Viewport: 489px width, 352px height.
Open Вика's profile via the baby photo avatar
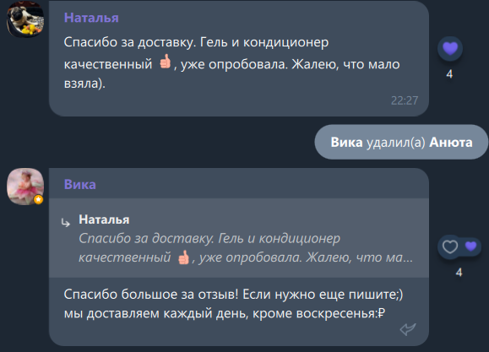25,187
